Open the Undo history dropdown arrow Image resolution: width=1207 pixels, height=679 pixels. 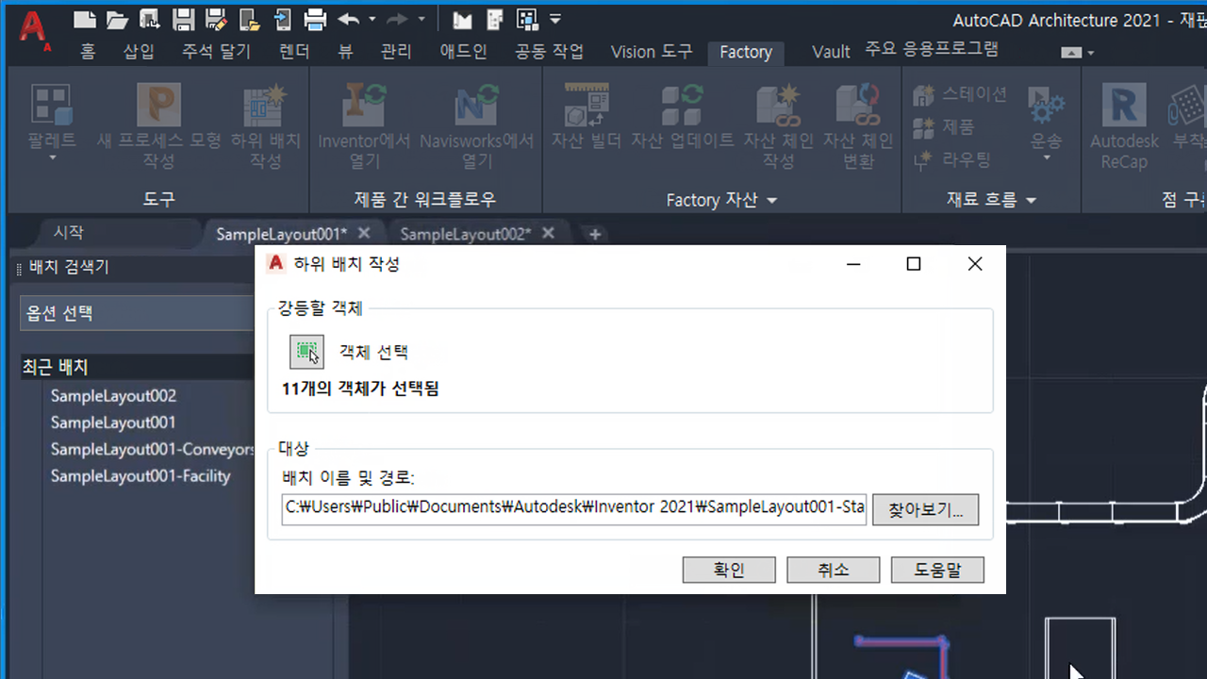tap(372, 19)
